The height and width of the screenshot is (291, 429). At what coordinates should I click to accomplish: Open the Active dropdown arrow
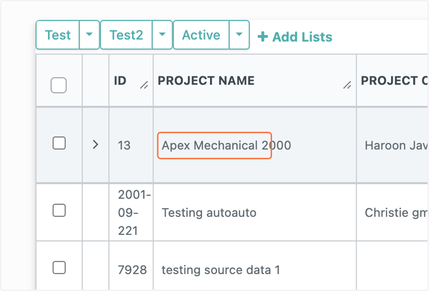click(239, 35)
